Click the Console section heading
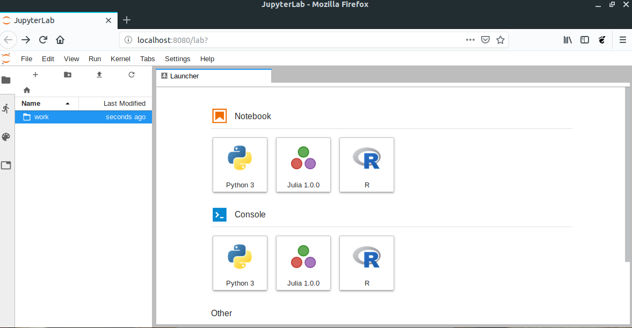The width and height of the screenshot is (632, 328). pyautogui.click(x=250, y=214)
